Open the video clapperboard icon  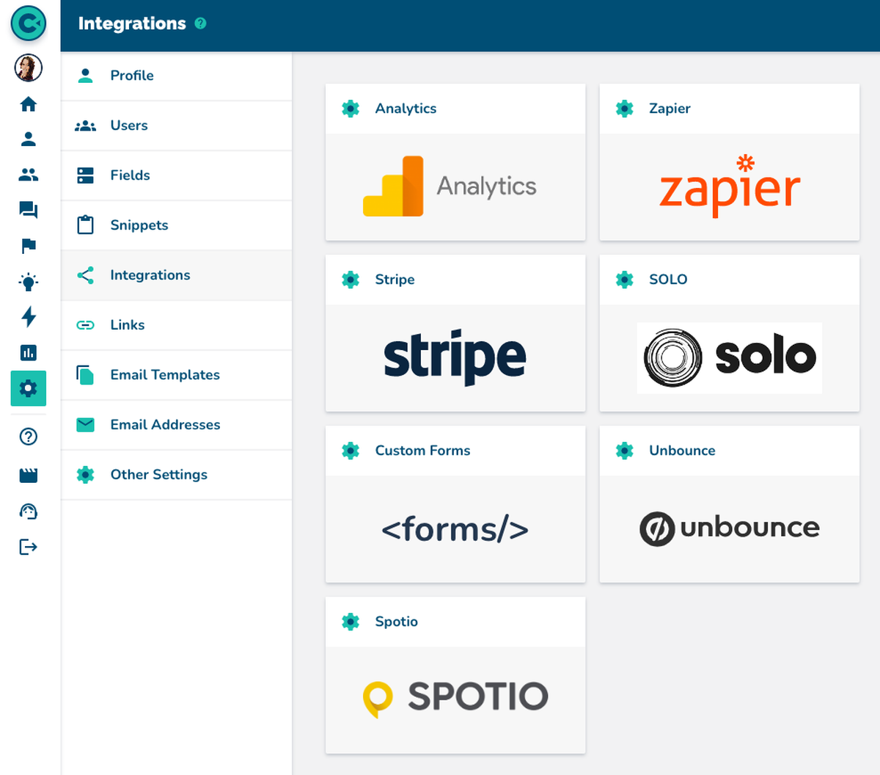(29, 476)
